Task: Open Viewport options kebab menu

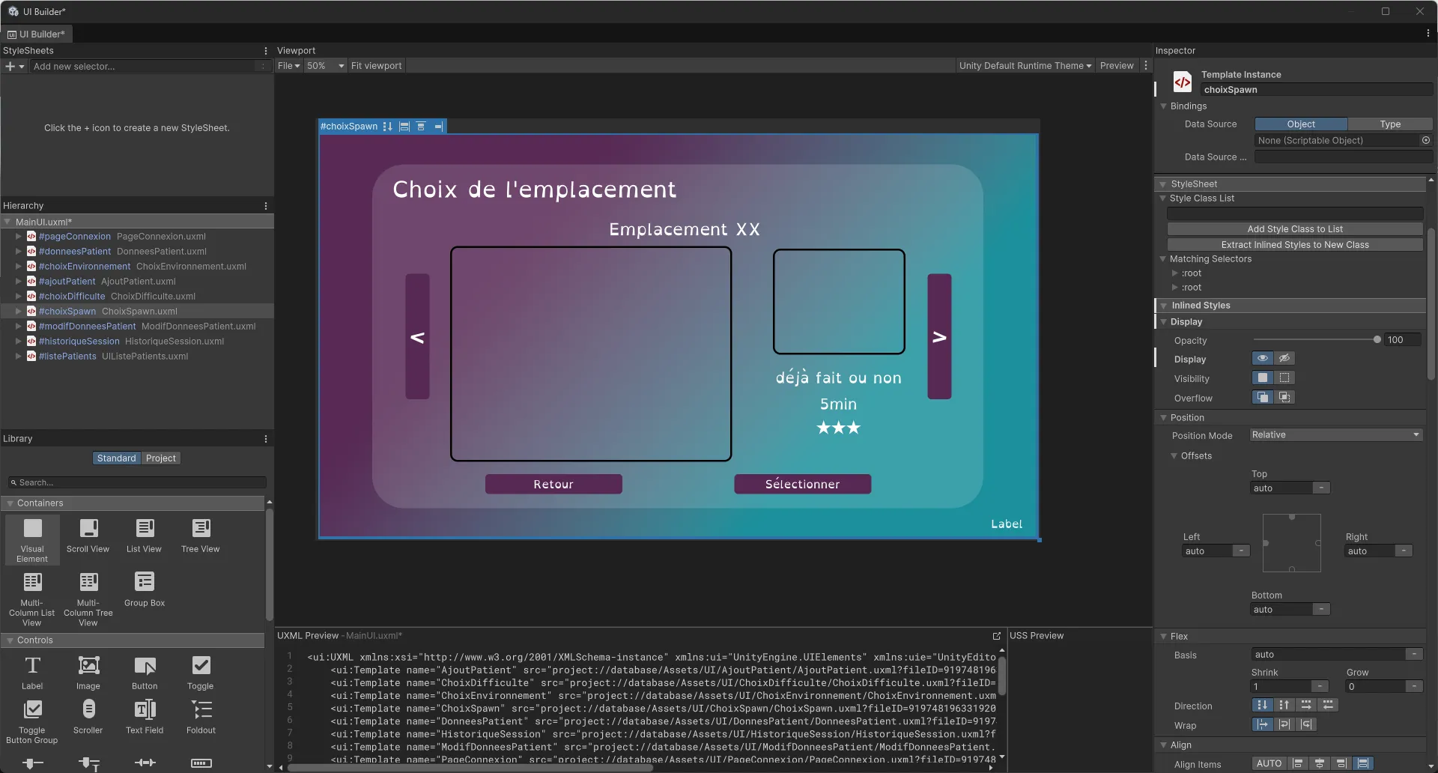Action: pos(1145,66)
